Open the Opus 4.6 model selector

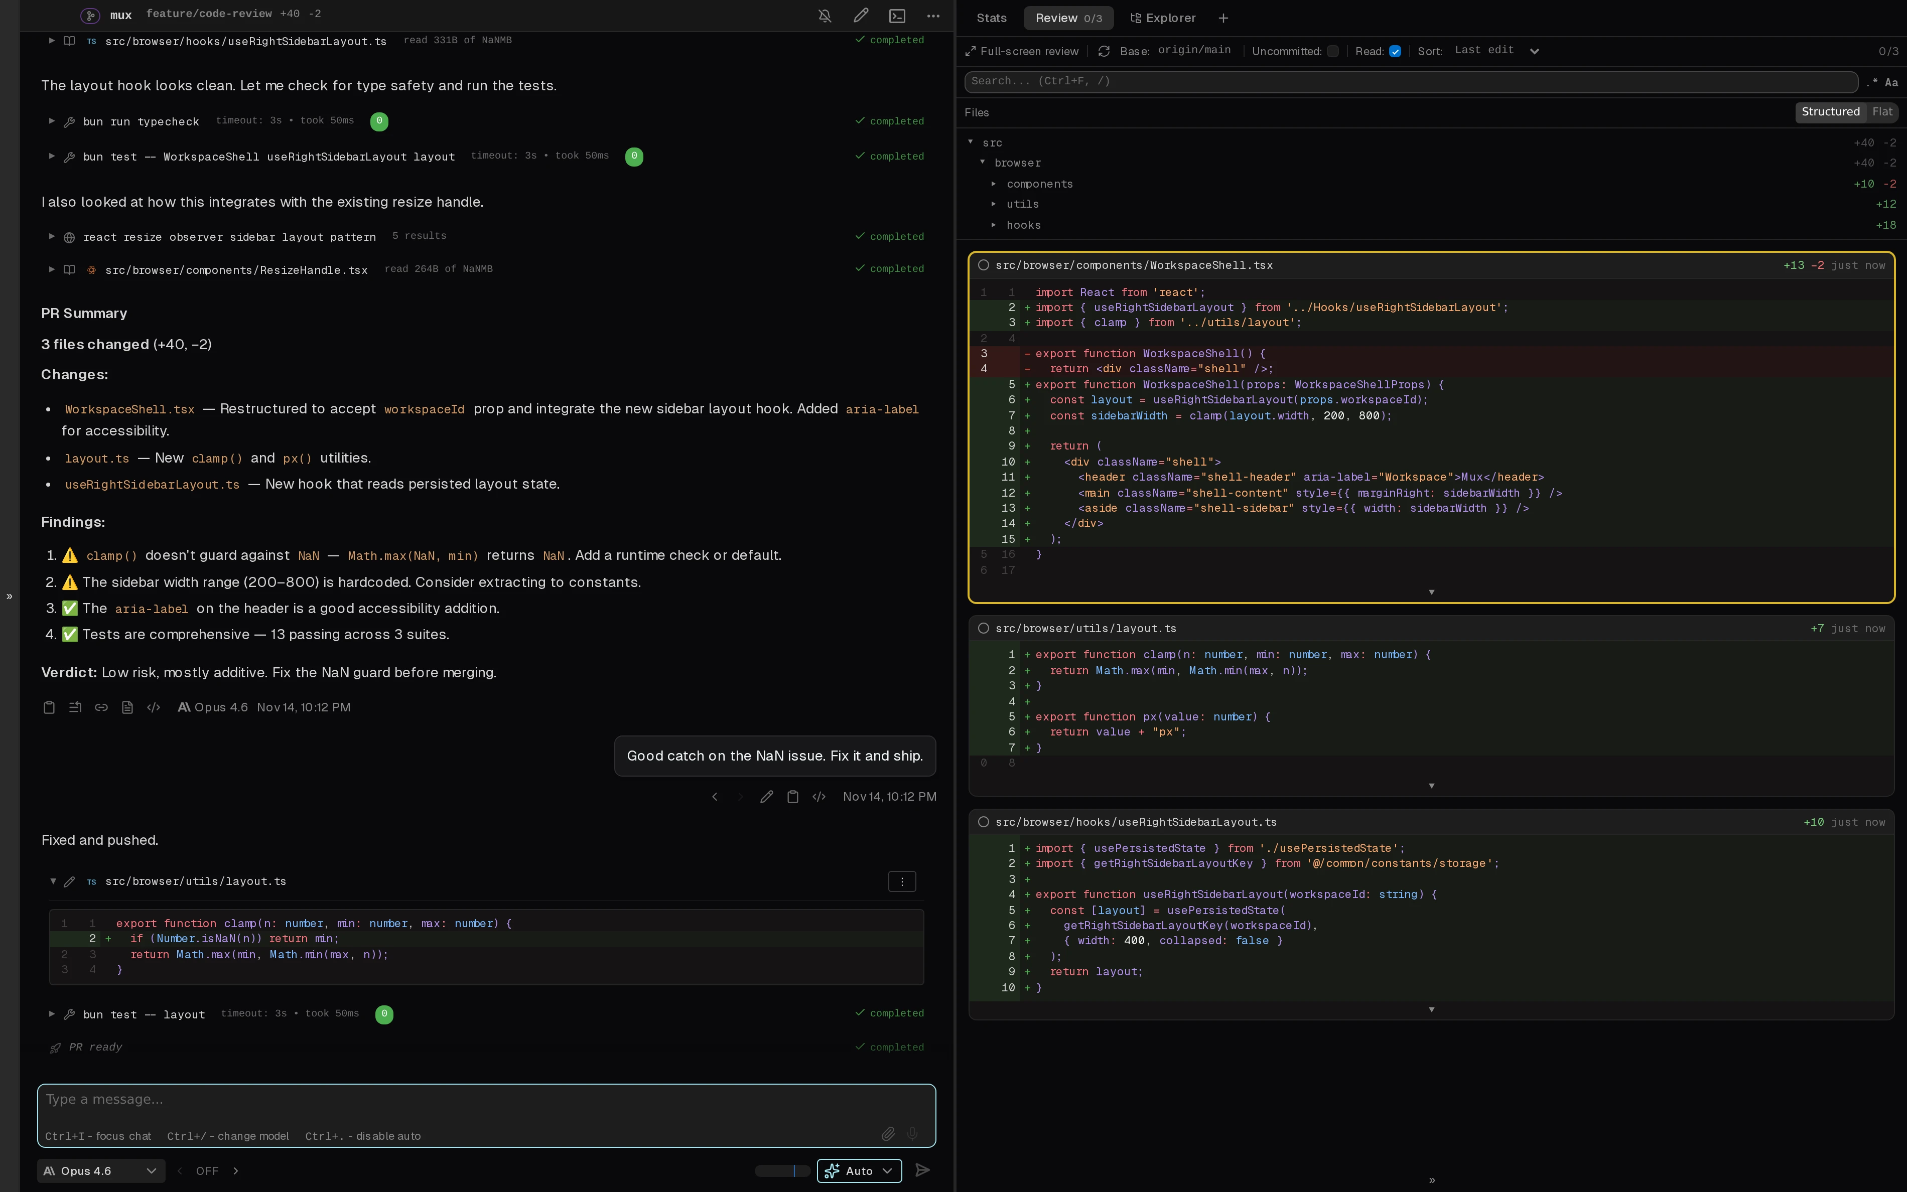(x=100, y=1171)
